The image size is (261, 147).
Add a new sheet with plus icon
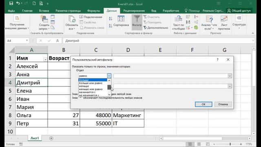coord(51,138)
